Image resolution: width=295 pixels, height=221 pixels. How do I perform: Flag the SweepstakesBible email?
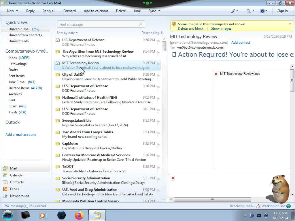point(158,122)
